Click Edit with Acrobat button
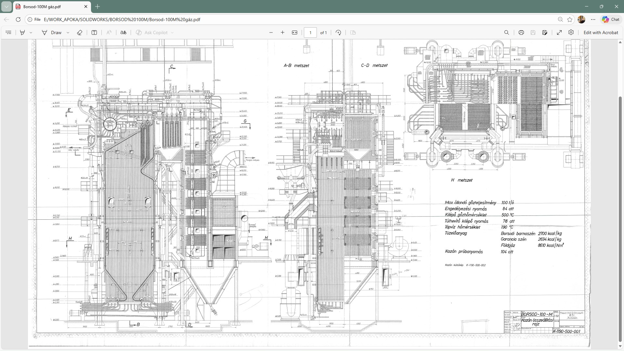 tap(601, 32)
